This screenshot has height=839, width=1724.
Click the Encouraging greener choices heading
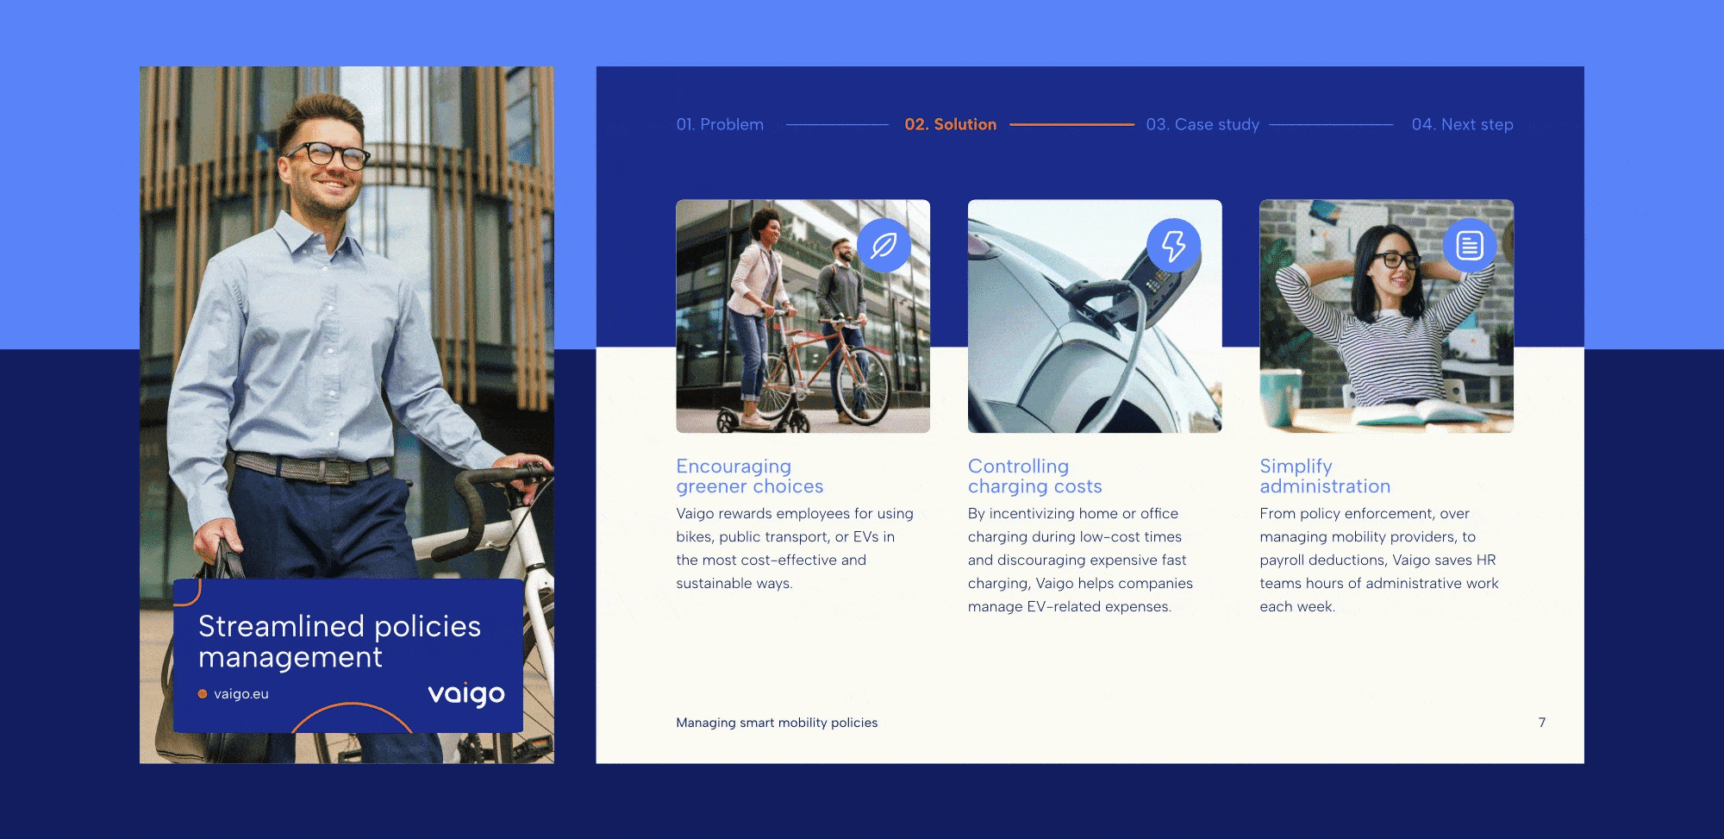(749, 476)
